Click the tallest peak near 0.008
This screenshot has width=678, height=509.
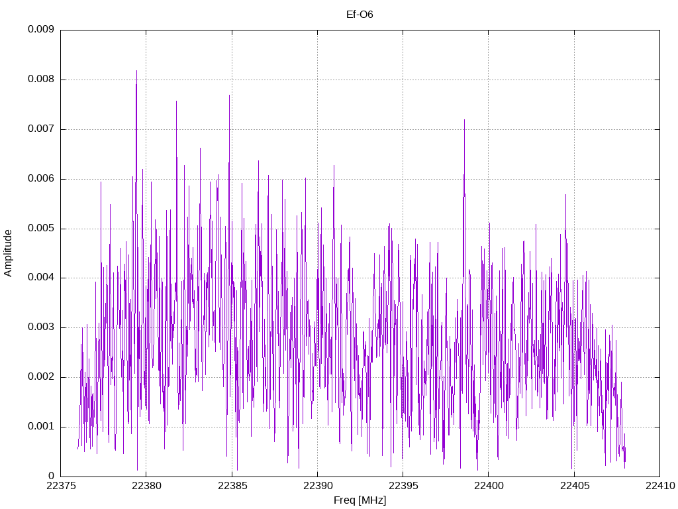(x=136, y=71)
